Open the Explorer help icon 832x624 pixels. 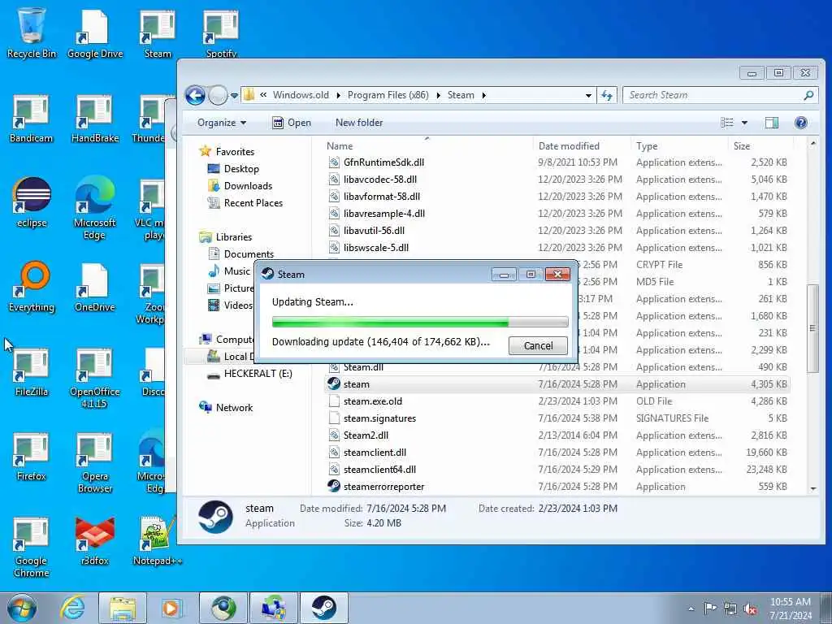(800, 123)
